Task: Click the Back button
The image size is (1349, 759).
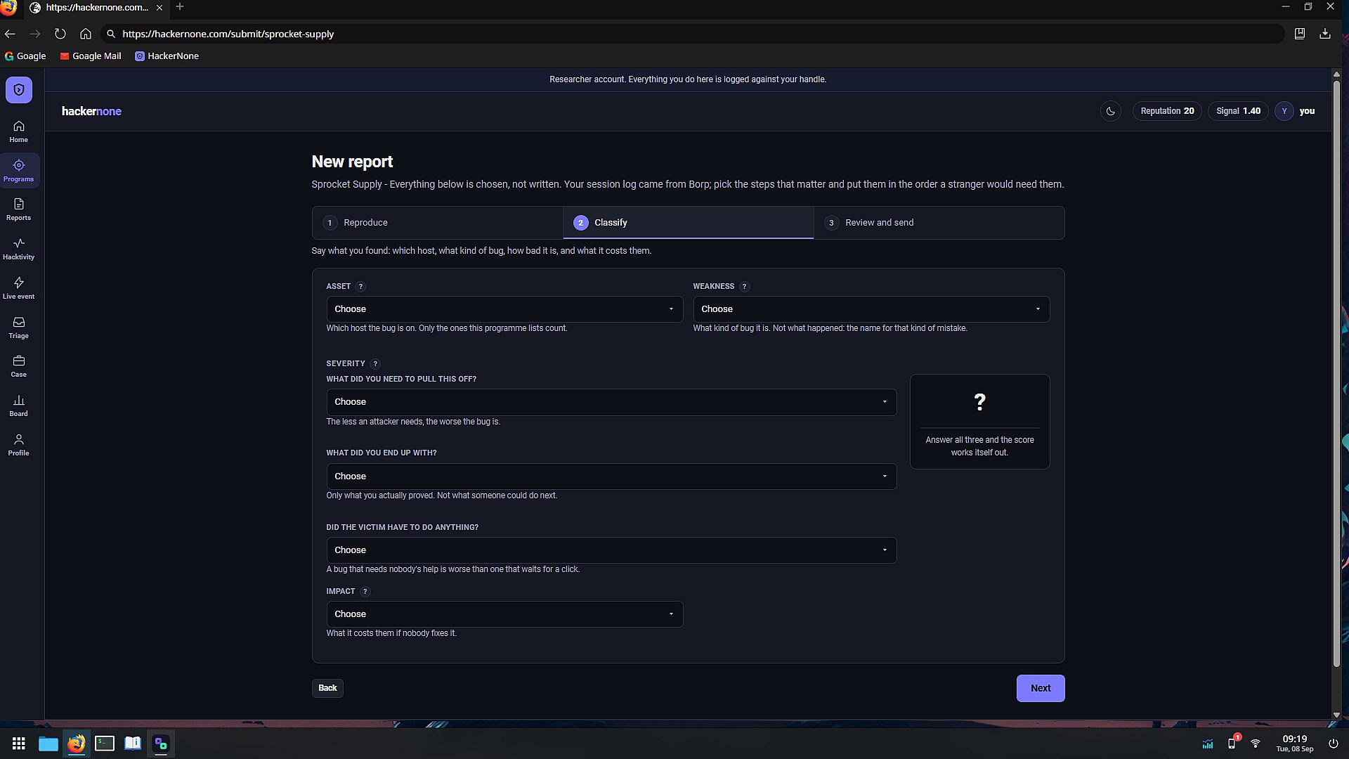Action: pyautogui.click(x=327, y=688)
